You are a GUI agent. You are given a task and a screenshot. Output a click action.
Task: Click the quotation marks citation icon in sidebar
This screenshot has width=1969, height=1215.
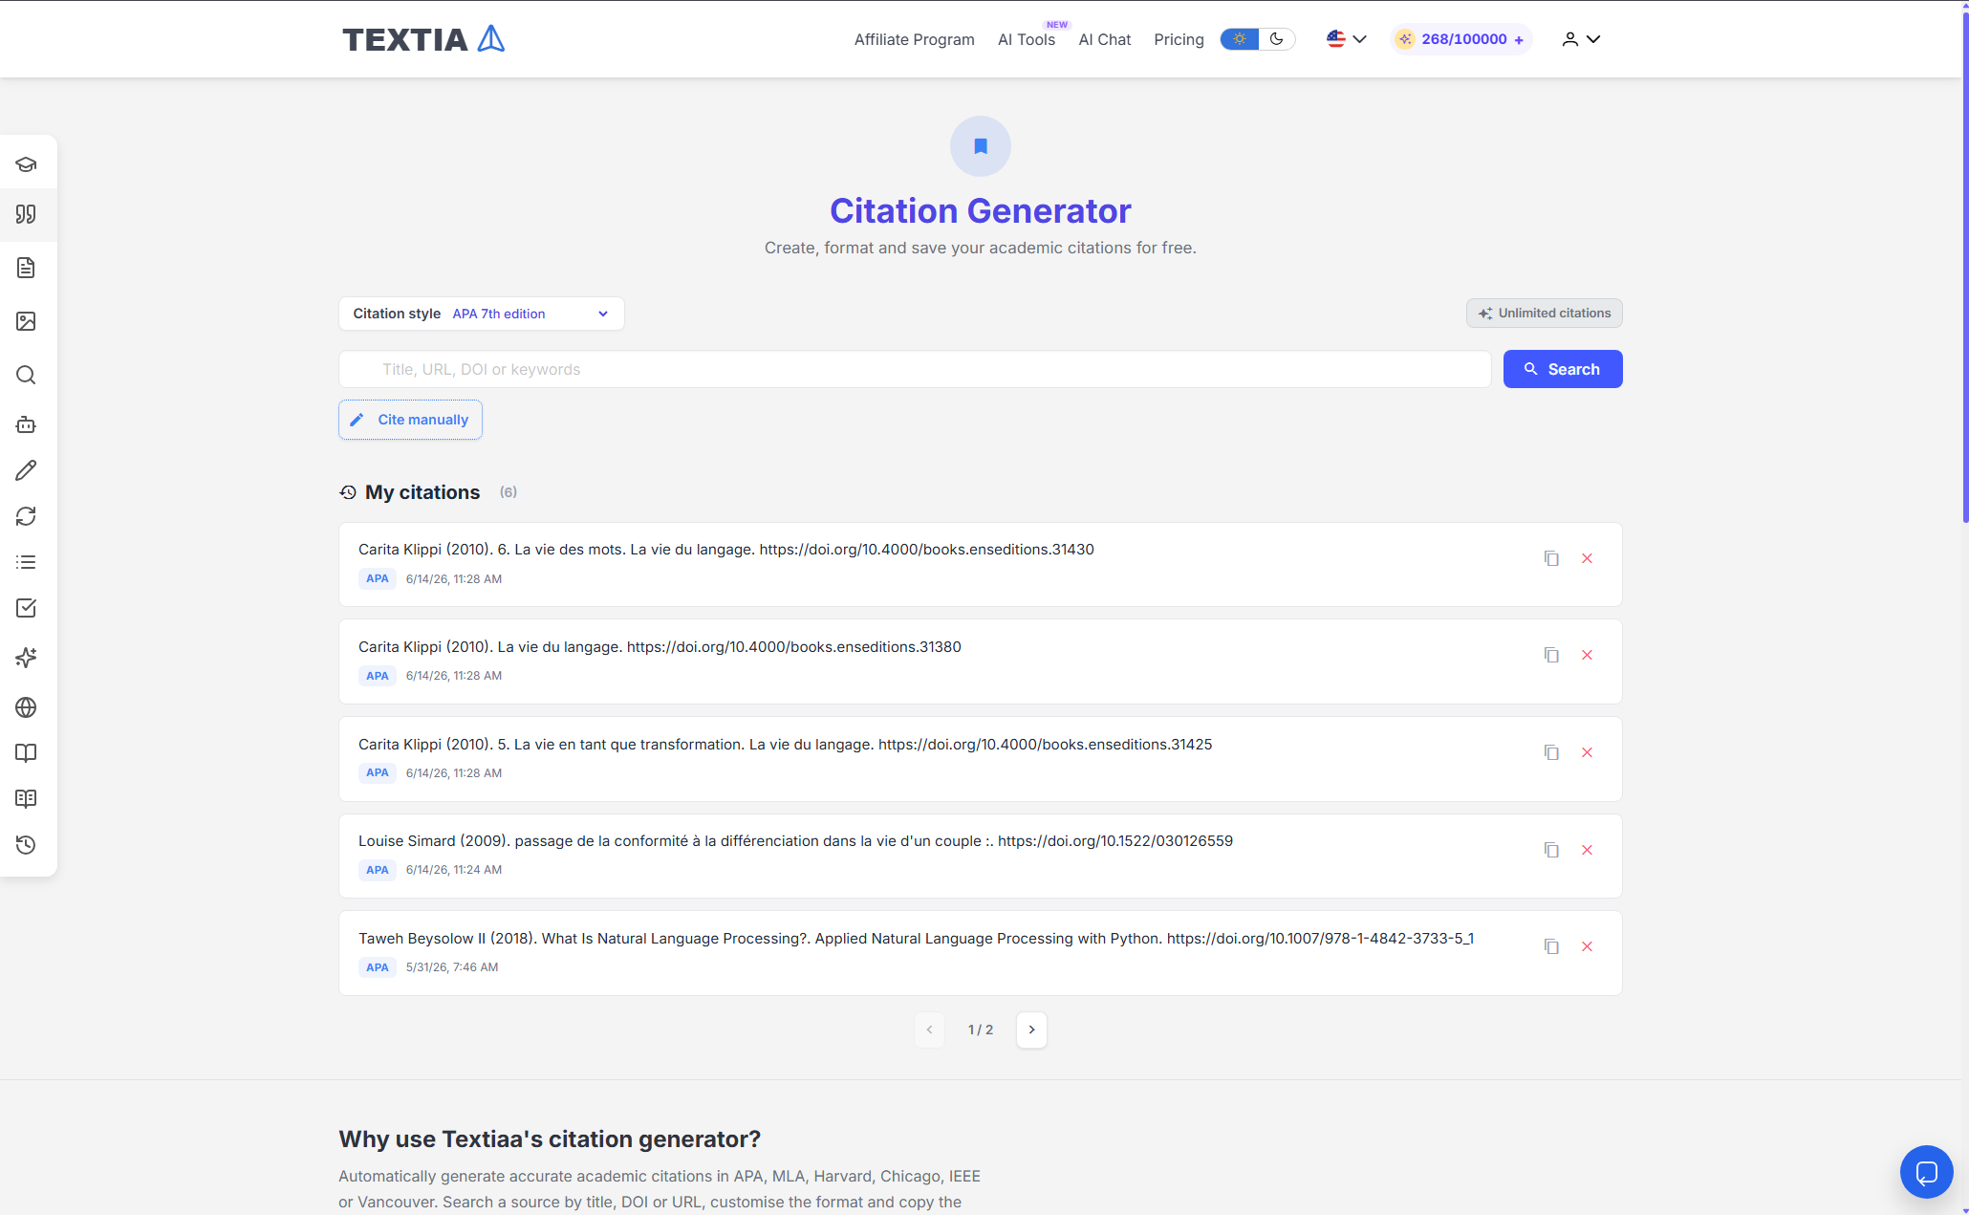point(26,214)
